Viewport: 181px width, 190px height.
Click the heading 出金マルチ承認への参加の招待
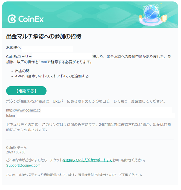tap(44, 36)
